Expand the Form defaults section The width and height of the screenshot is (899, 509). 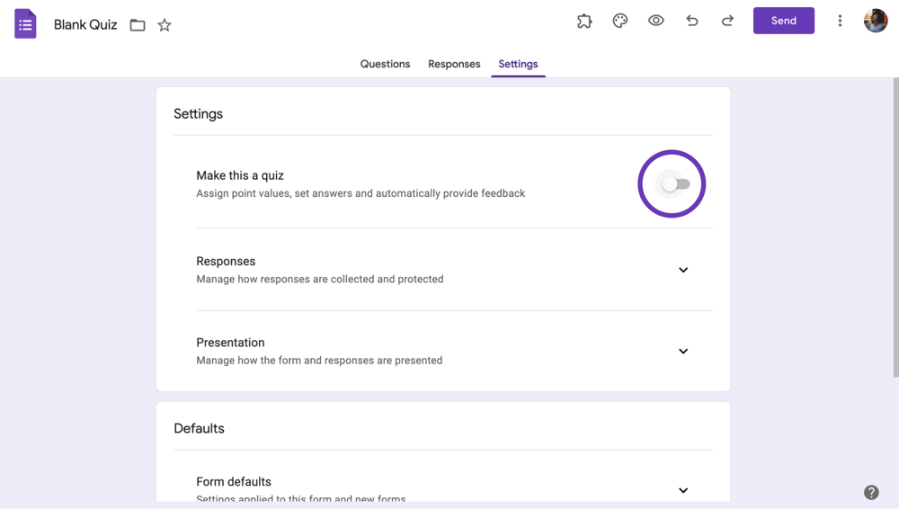tap(683, 490)
